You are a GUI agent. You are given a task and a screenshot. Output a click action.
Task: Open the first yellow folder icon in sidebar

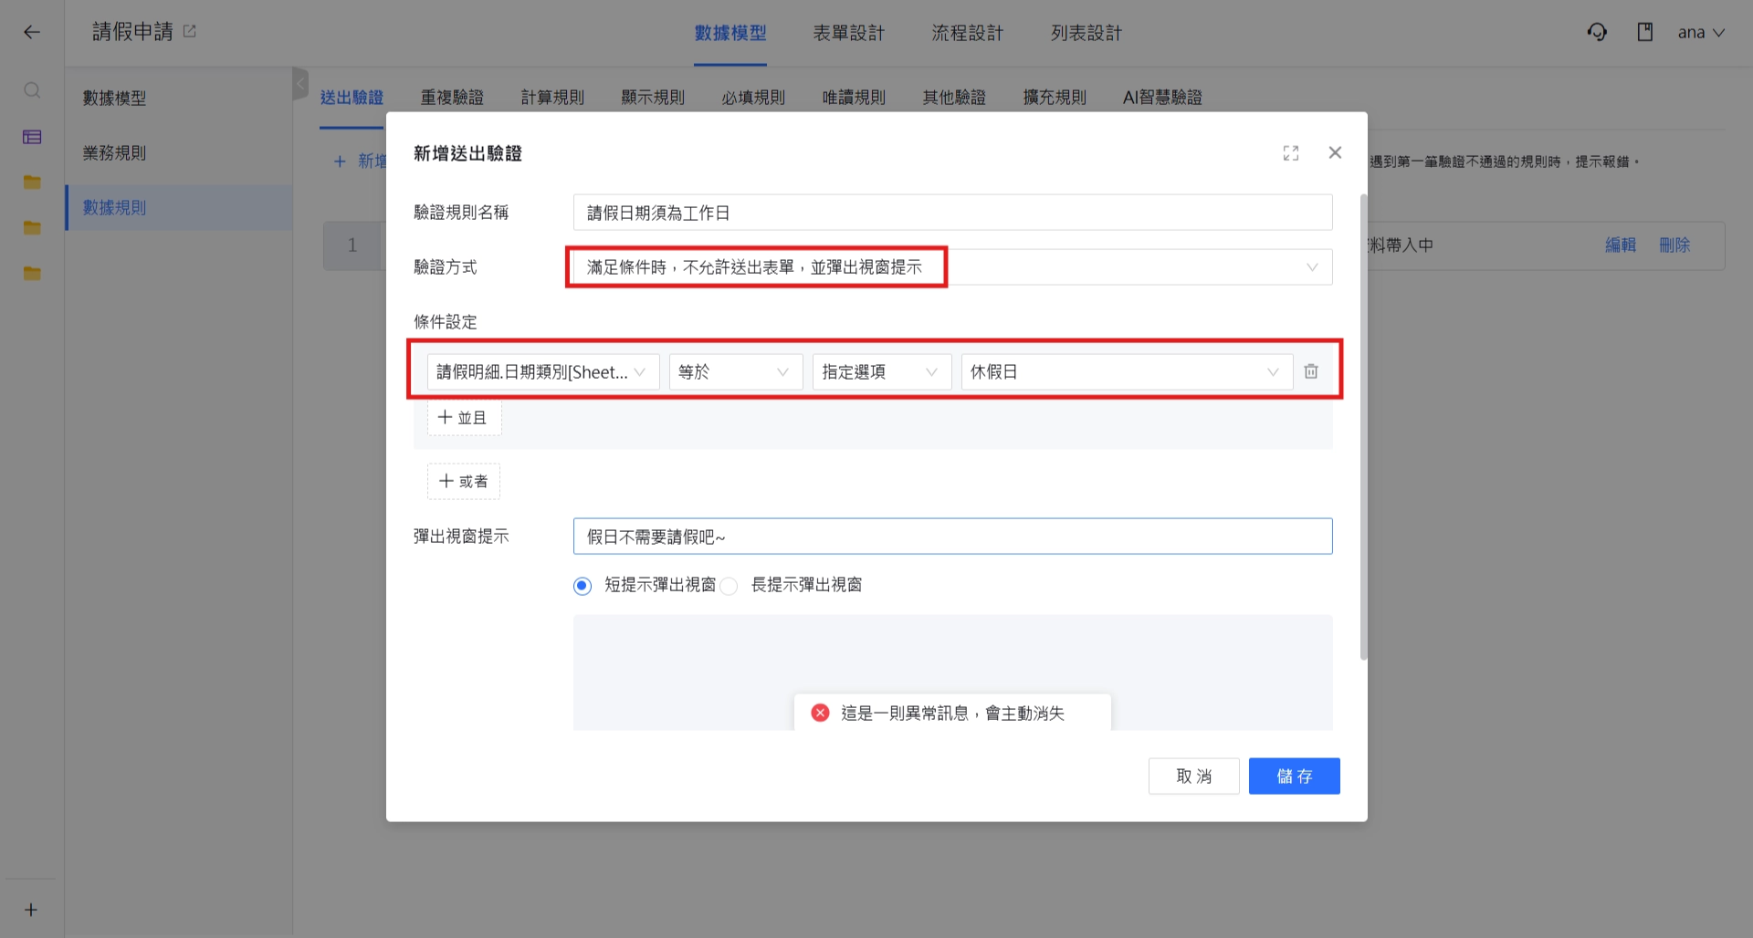click(32, 182)
